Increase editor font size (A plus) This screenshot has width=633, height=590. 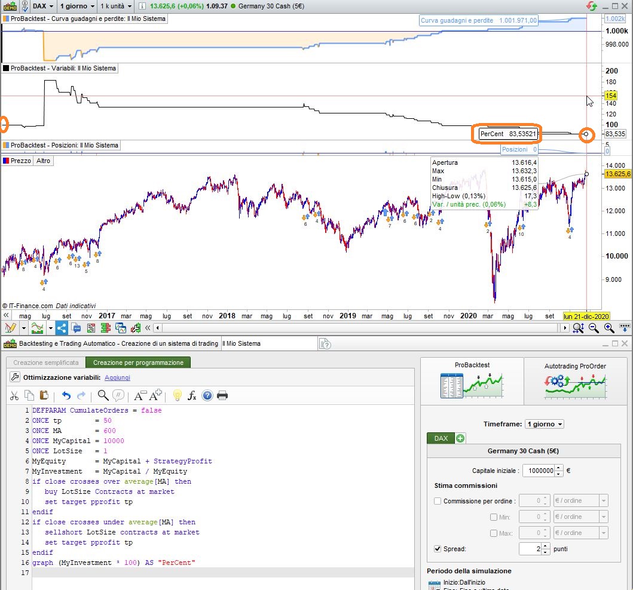pos(156,395)
